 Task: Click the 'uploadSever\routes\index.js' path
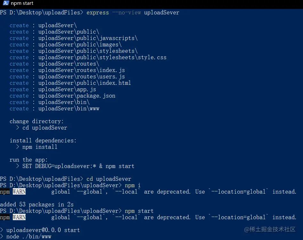click(82, 70)
